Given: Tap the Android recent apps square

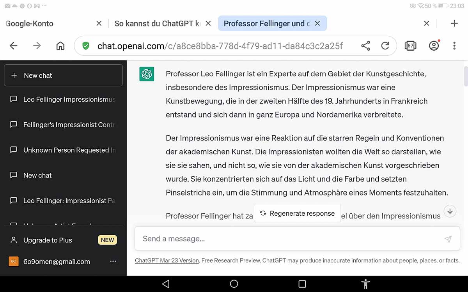Looking at the screenshot, I should (302, 284).
